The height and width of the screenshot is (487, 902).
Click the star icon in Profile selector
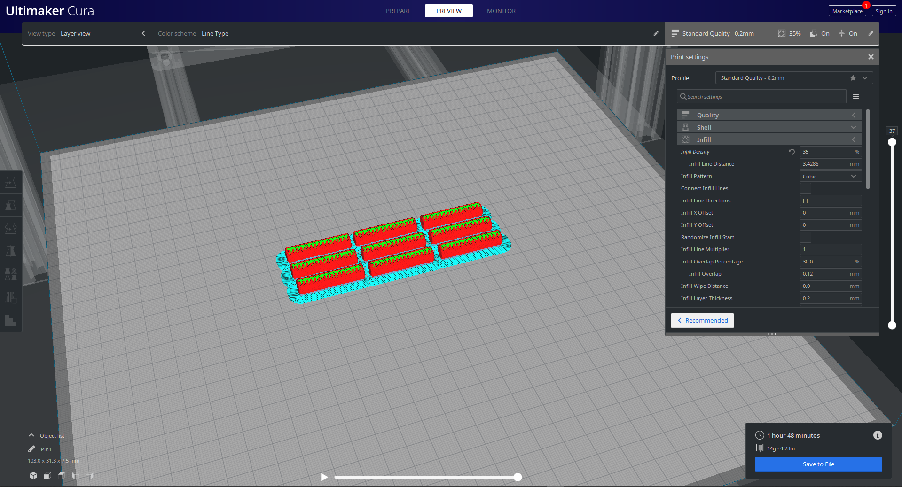click(x=853, y=78)
